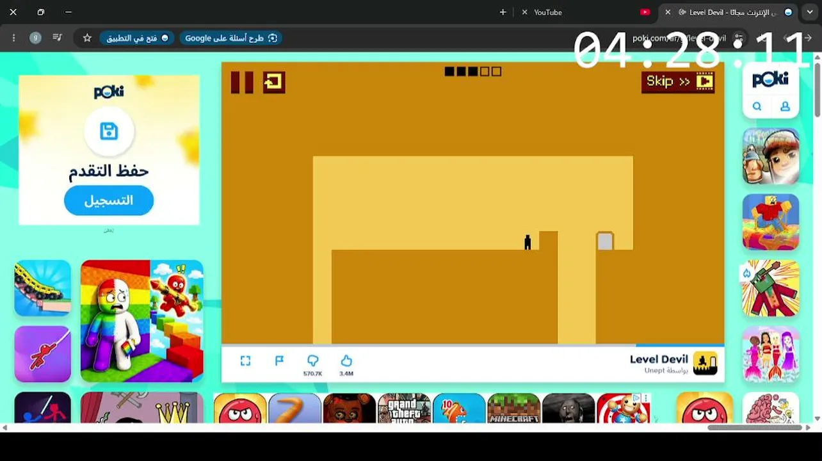Open the stickman sword duel game thumbnail
822x461 pixels.
point(43,408)
